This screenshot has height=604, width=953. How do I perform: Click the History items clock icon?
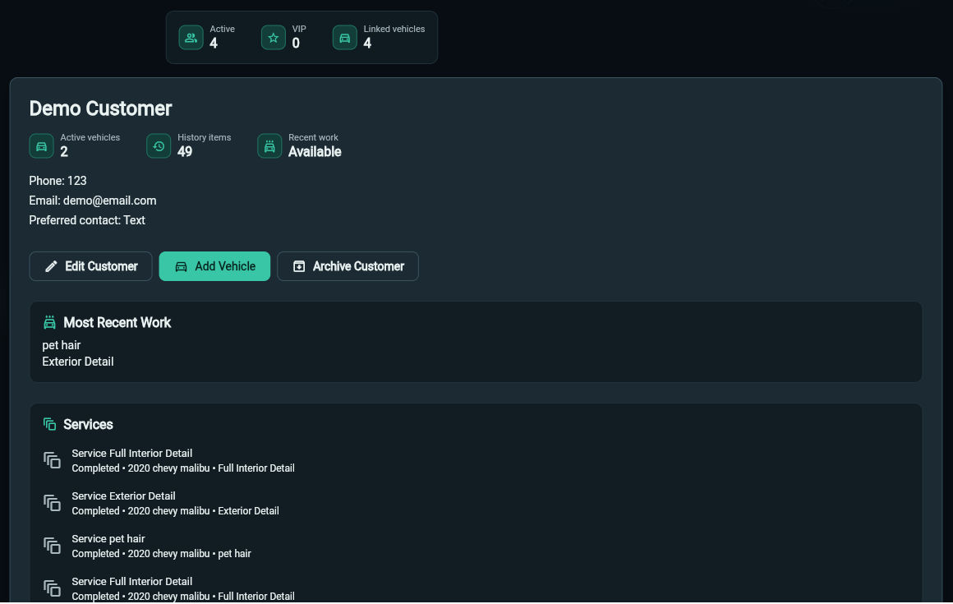(159, 146)
